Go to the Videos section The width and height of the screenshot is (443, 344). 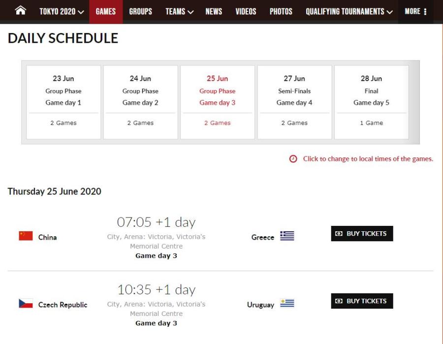point(246,11)
